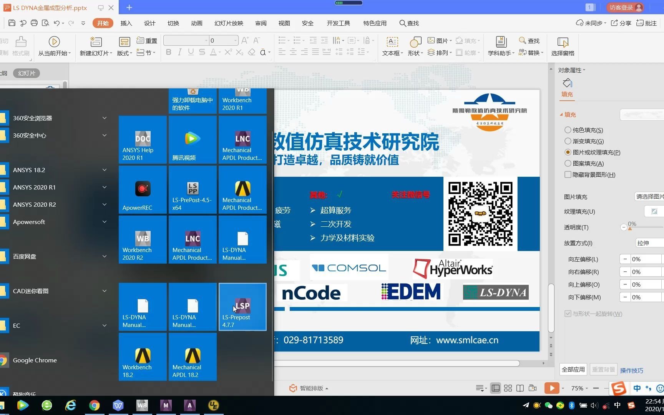
Task: Click the Chrome icon in taskbar
Action: tap(94, 405)
